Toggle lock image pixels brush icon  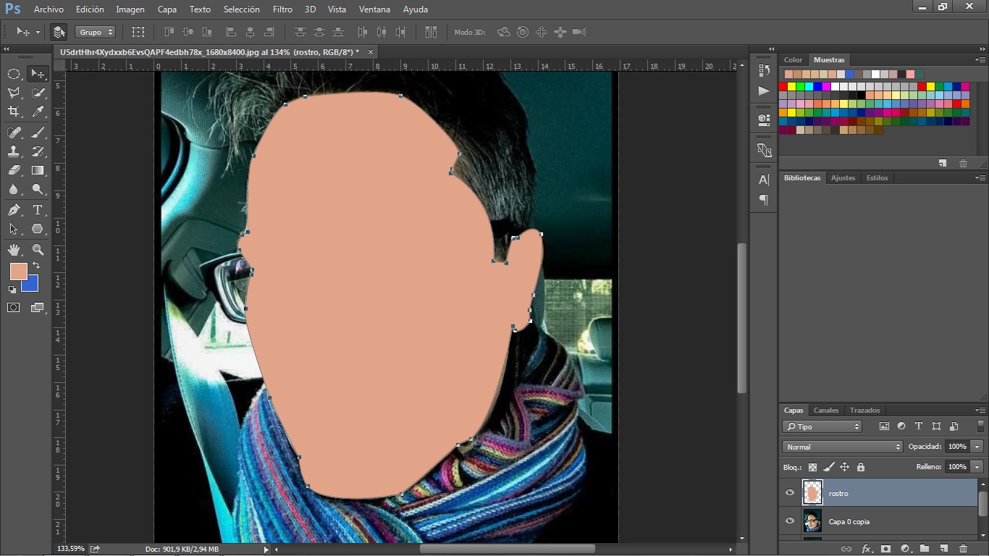click(x=829, y=467)
